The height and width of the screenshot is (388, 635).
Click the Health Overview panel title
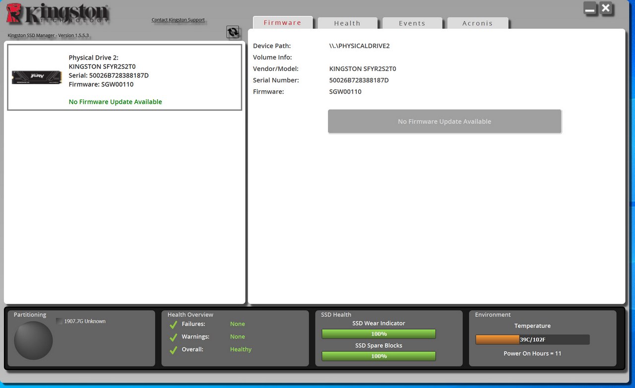point(190,315)
